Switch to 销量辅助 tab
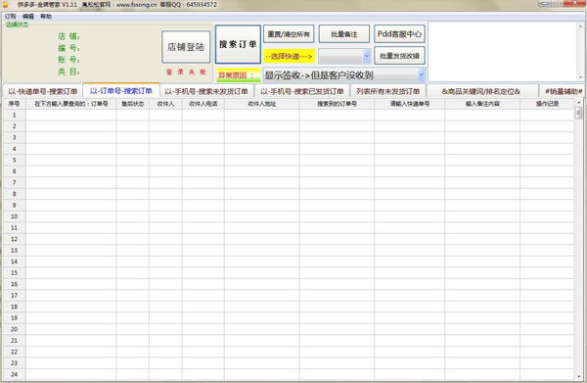 (563, 91)
